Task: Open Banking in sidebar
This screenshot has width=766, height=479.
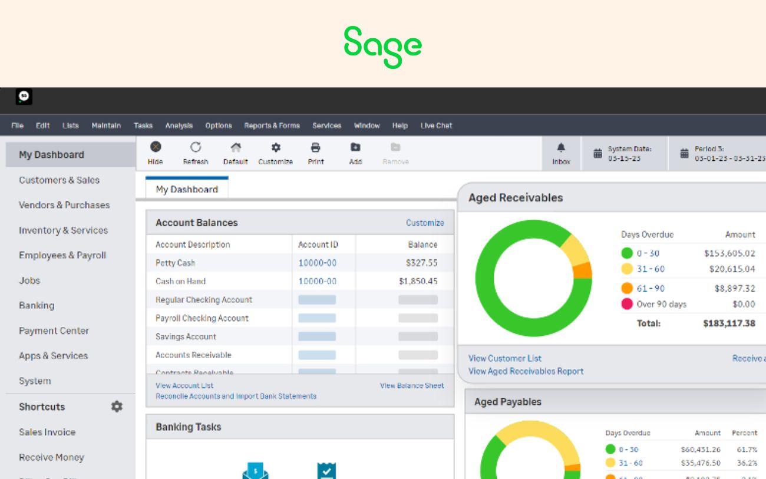Action: point(37,305)
